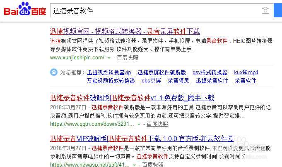Open suggestion 录音软件 at row end
Image resolution: width=282 pixels, height=167 pixels.
coord(246,80)
